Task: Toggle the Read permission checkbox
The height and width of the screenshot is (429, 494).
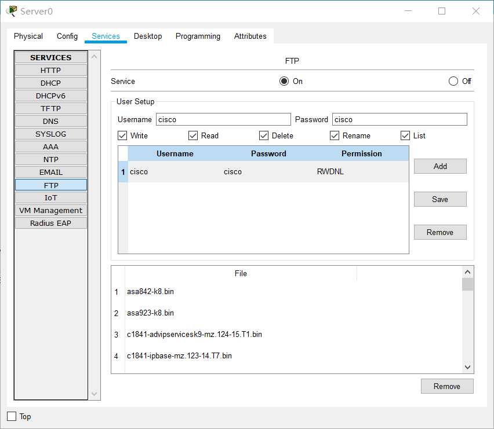Action: click(x=193, y=135)
